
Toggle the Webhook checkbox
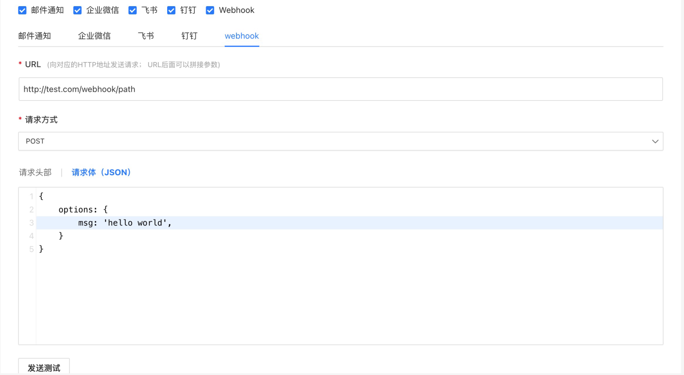point(210,10)
